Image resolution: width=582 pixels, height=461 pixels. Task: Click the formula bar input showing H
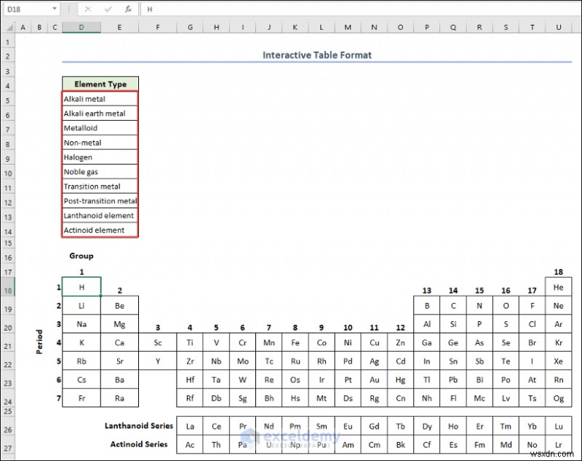tap(360, 9)
